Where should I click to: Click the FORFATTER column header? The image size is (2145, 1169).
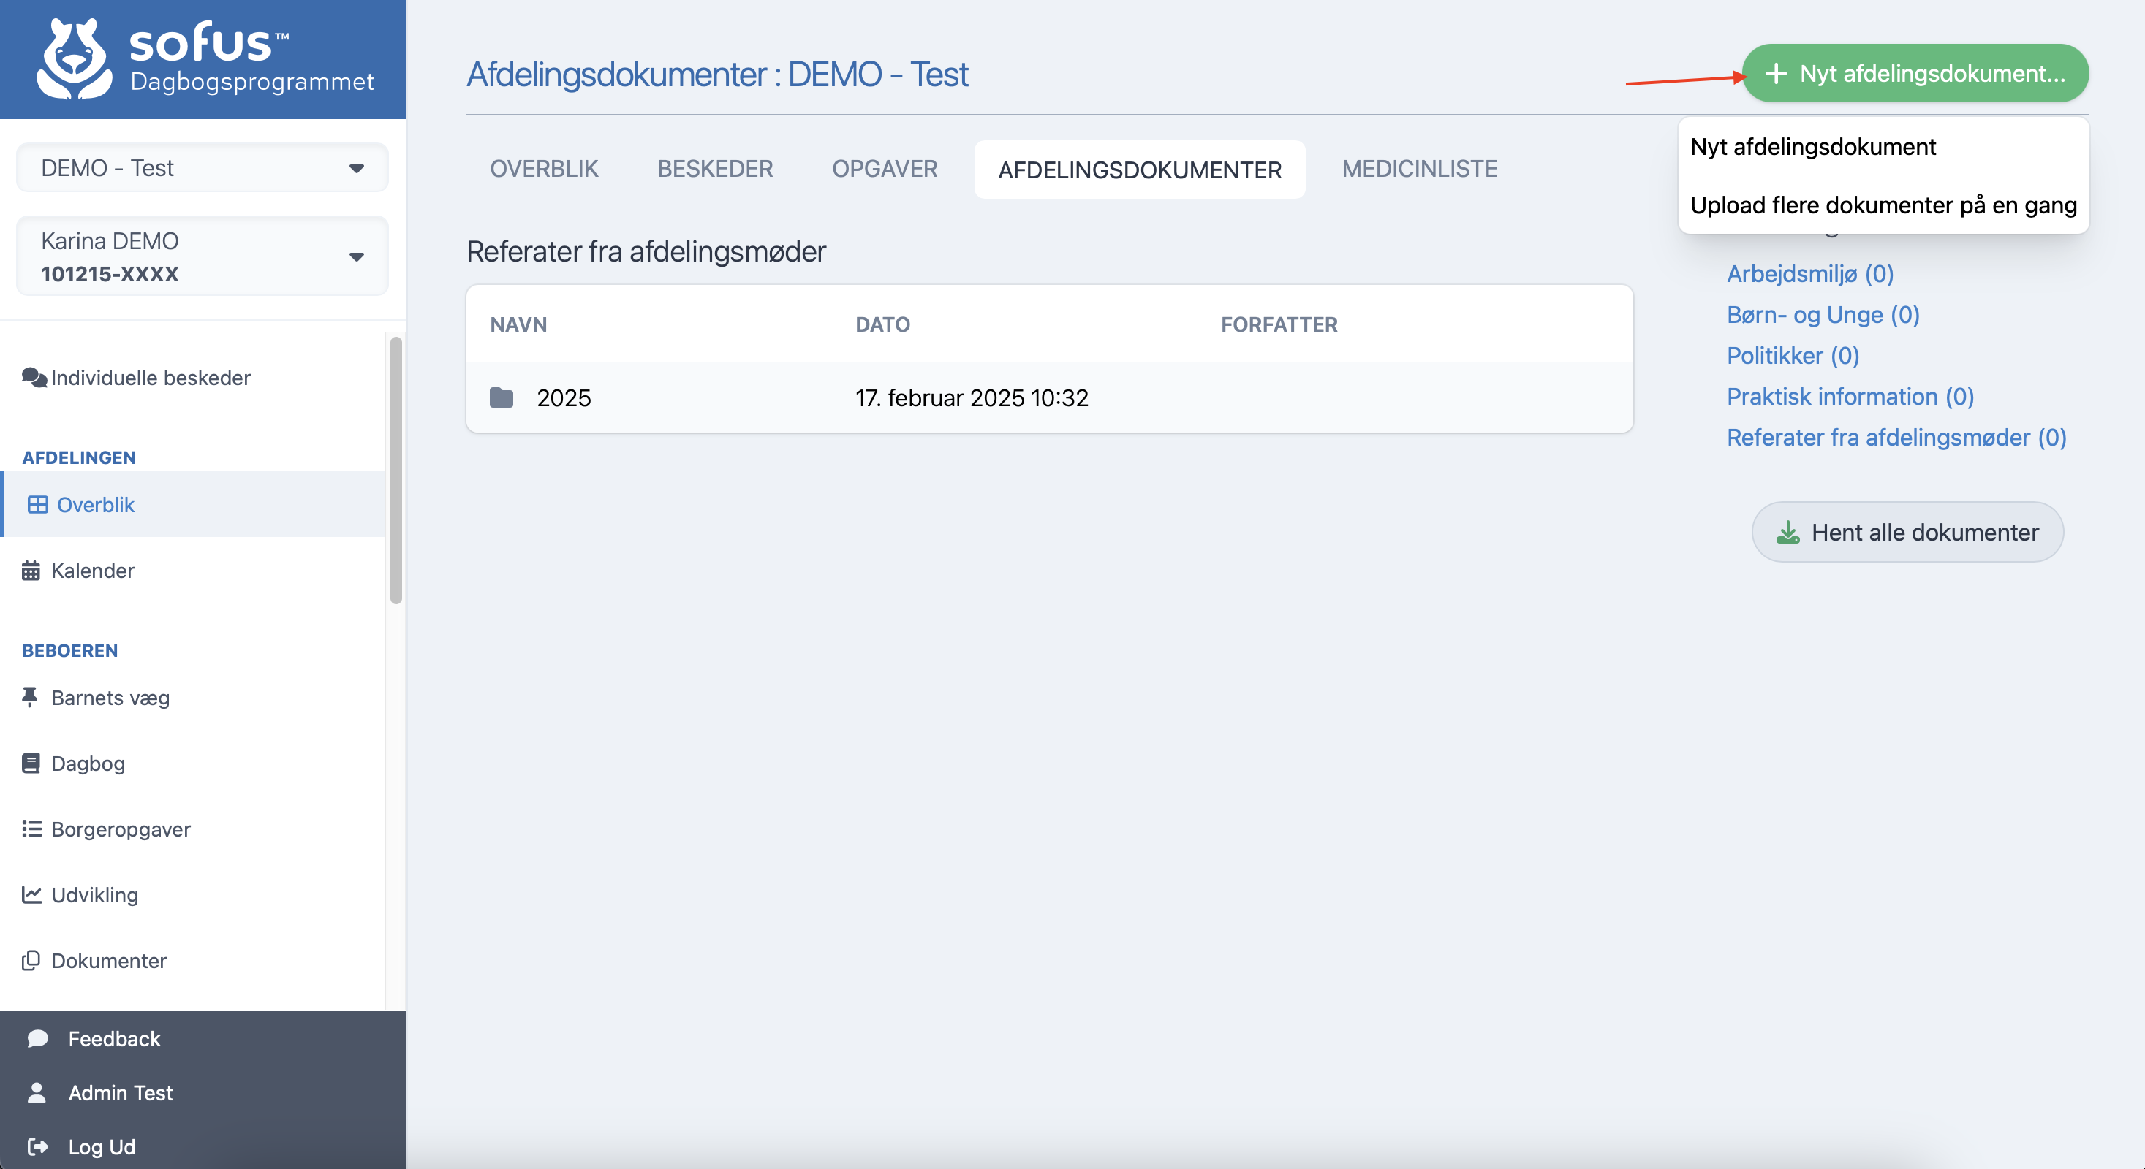click(x=1279, y=324)
